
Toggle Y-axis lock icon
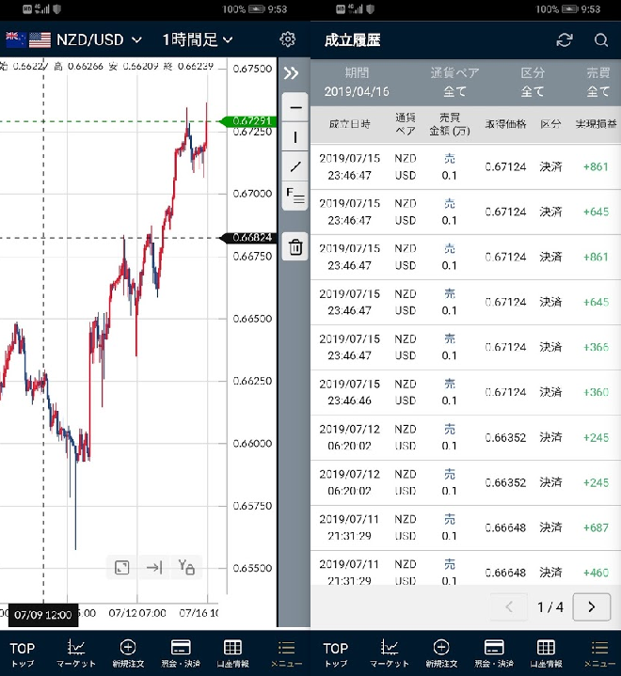coord(186,567)
